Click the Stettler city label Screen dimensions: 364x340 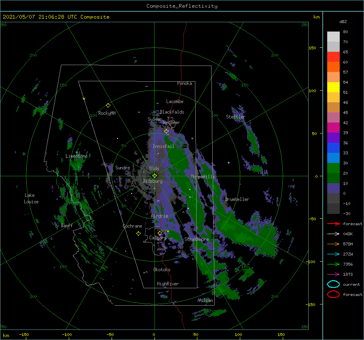coord(236,117)
